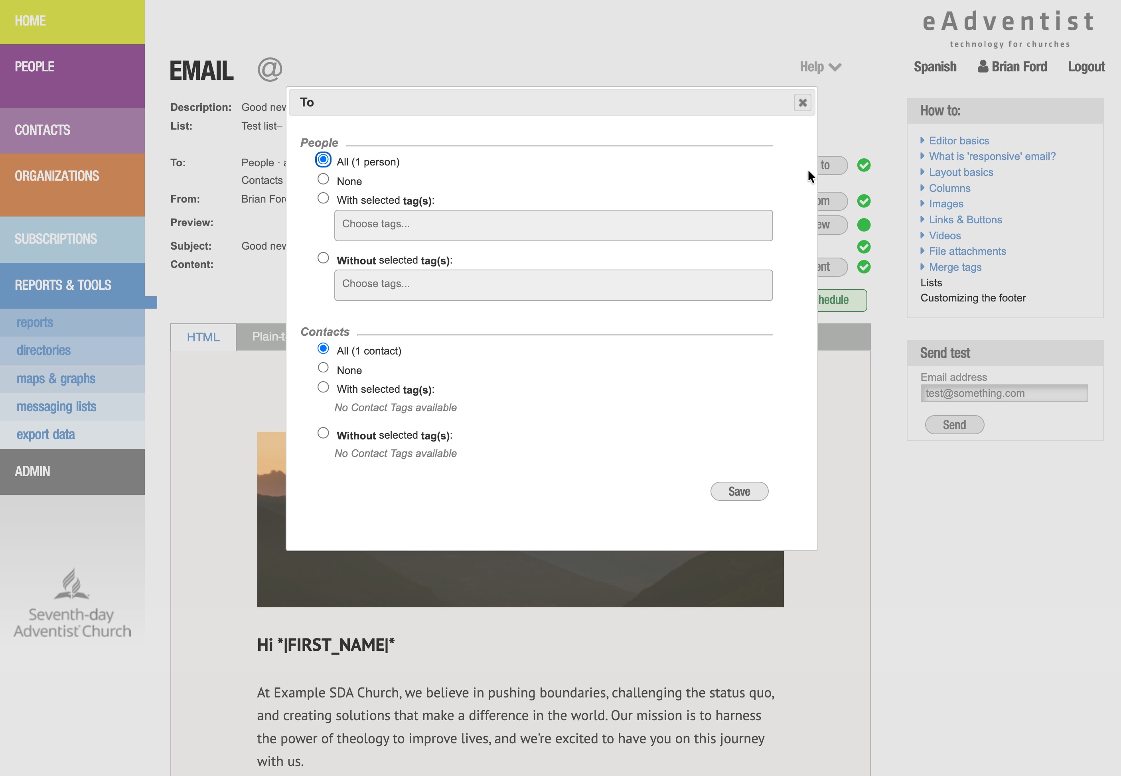Click the user icon next to Brian Ford
Image resolution: width=1121 pixels, height=776 pixels.
pyautogui.click(x=983, y=66)
